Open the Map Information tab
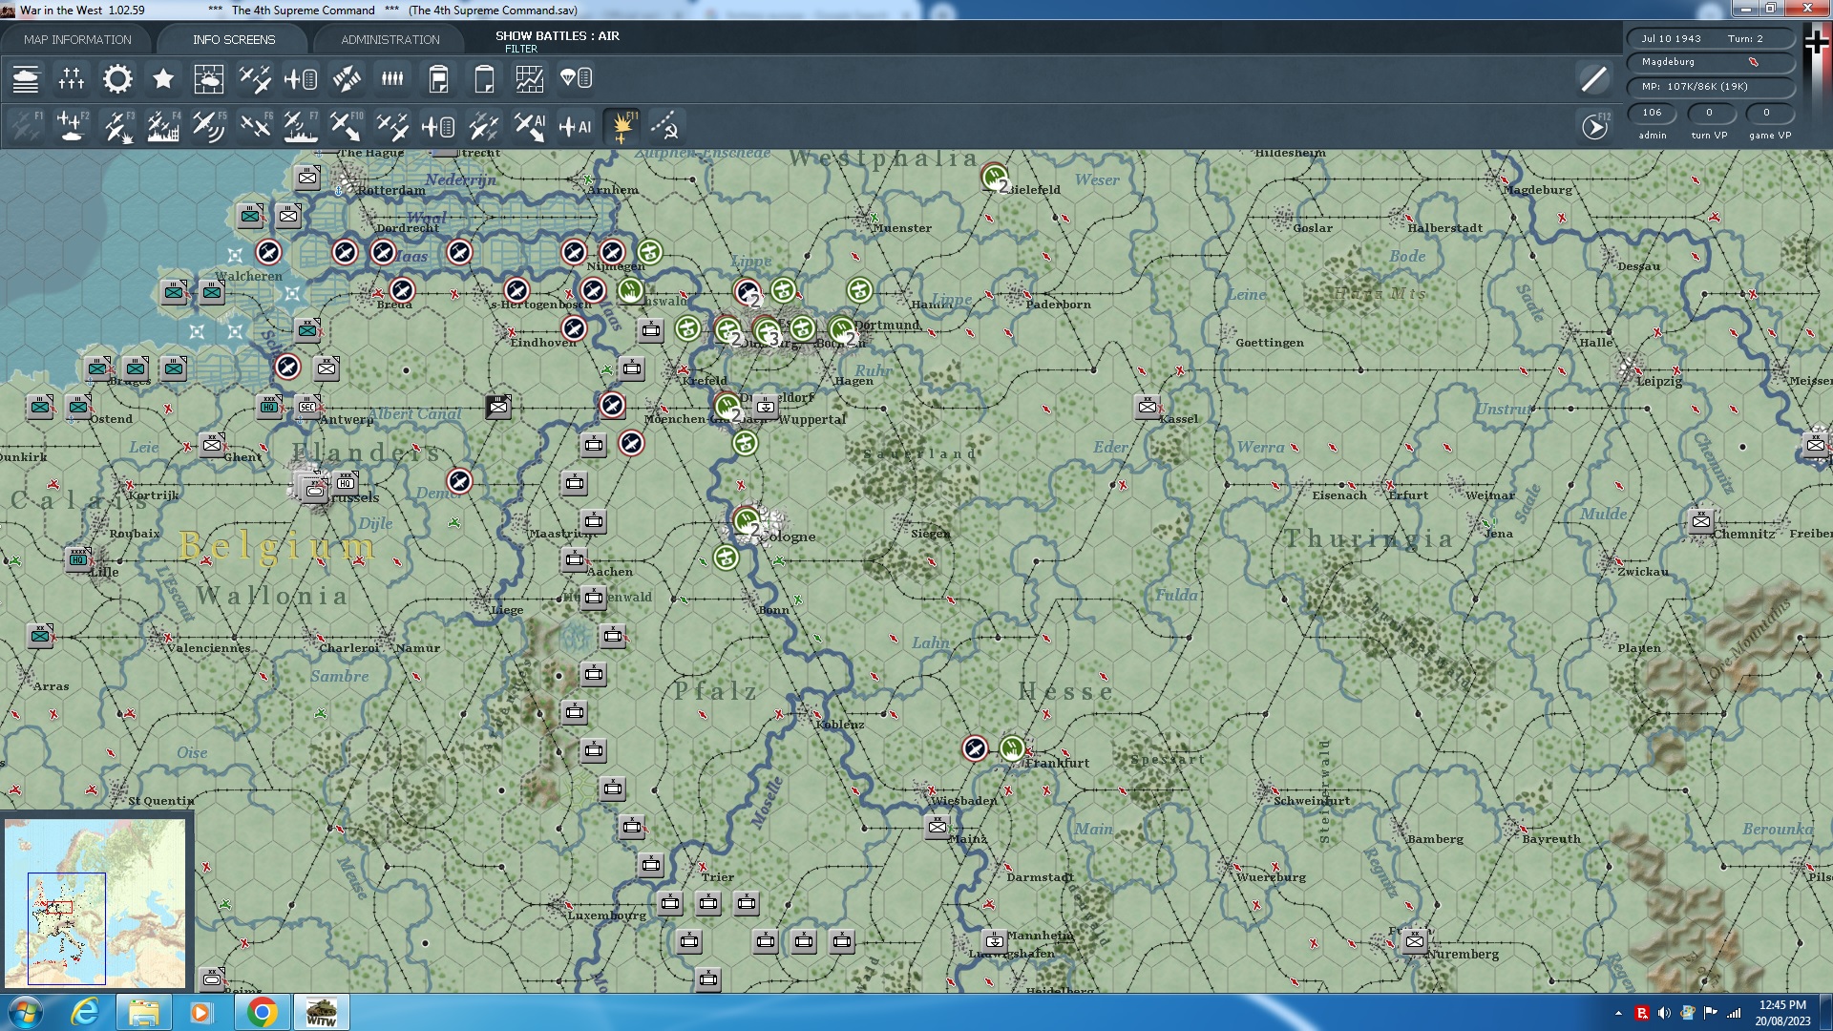Screen dimensions: 1833x1031 (77, 39)
